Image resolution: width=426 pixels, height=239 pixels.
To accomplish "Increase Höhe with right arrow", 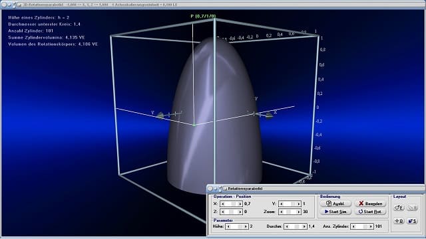I will (246, 226).
